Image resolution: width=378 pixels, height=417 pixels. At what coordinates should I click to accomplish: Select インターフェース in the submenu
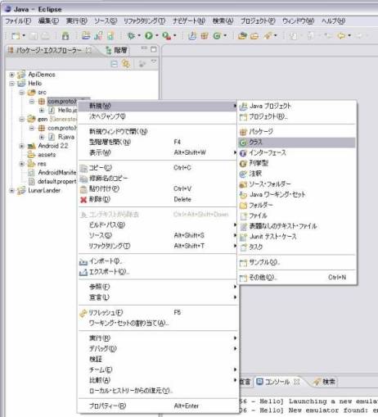297,152
